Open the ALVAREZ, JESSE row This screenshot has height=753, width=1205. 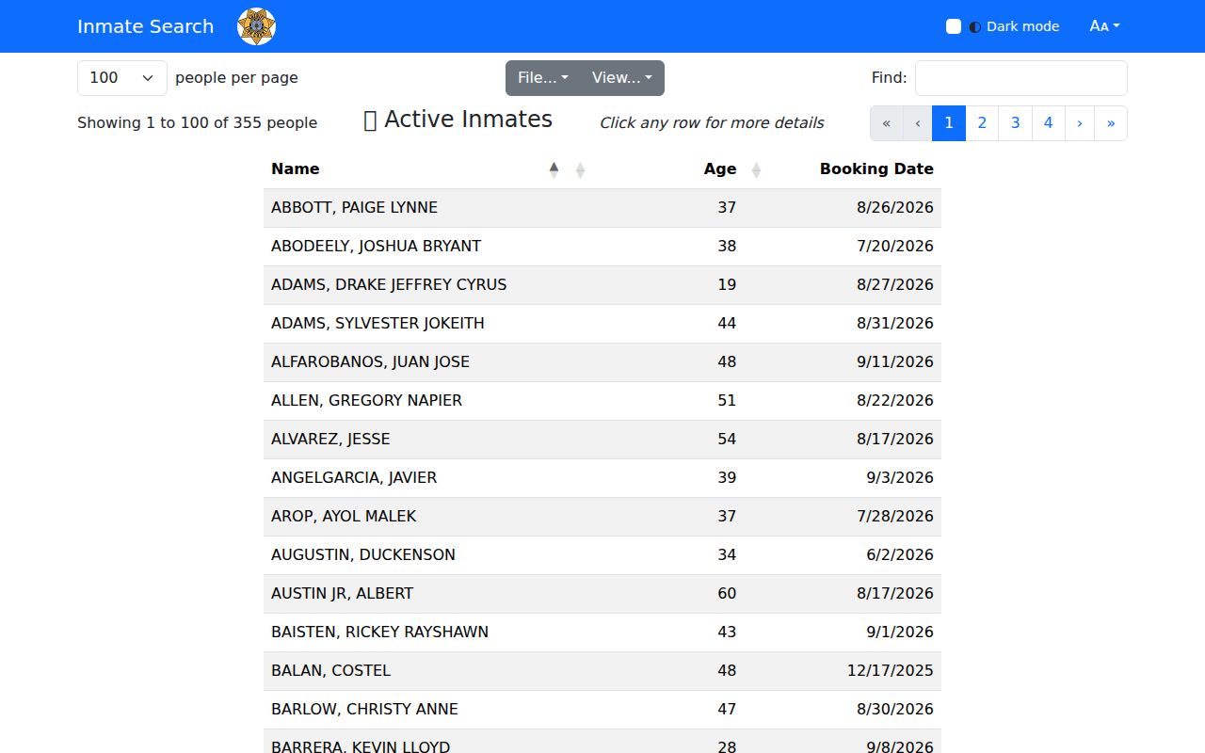602,440
